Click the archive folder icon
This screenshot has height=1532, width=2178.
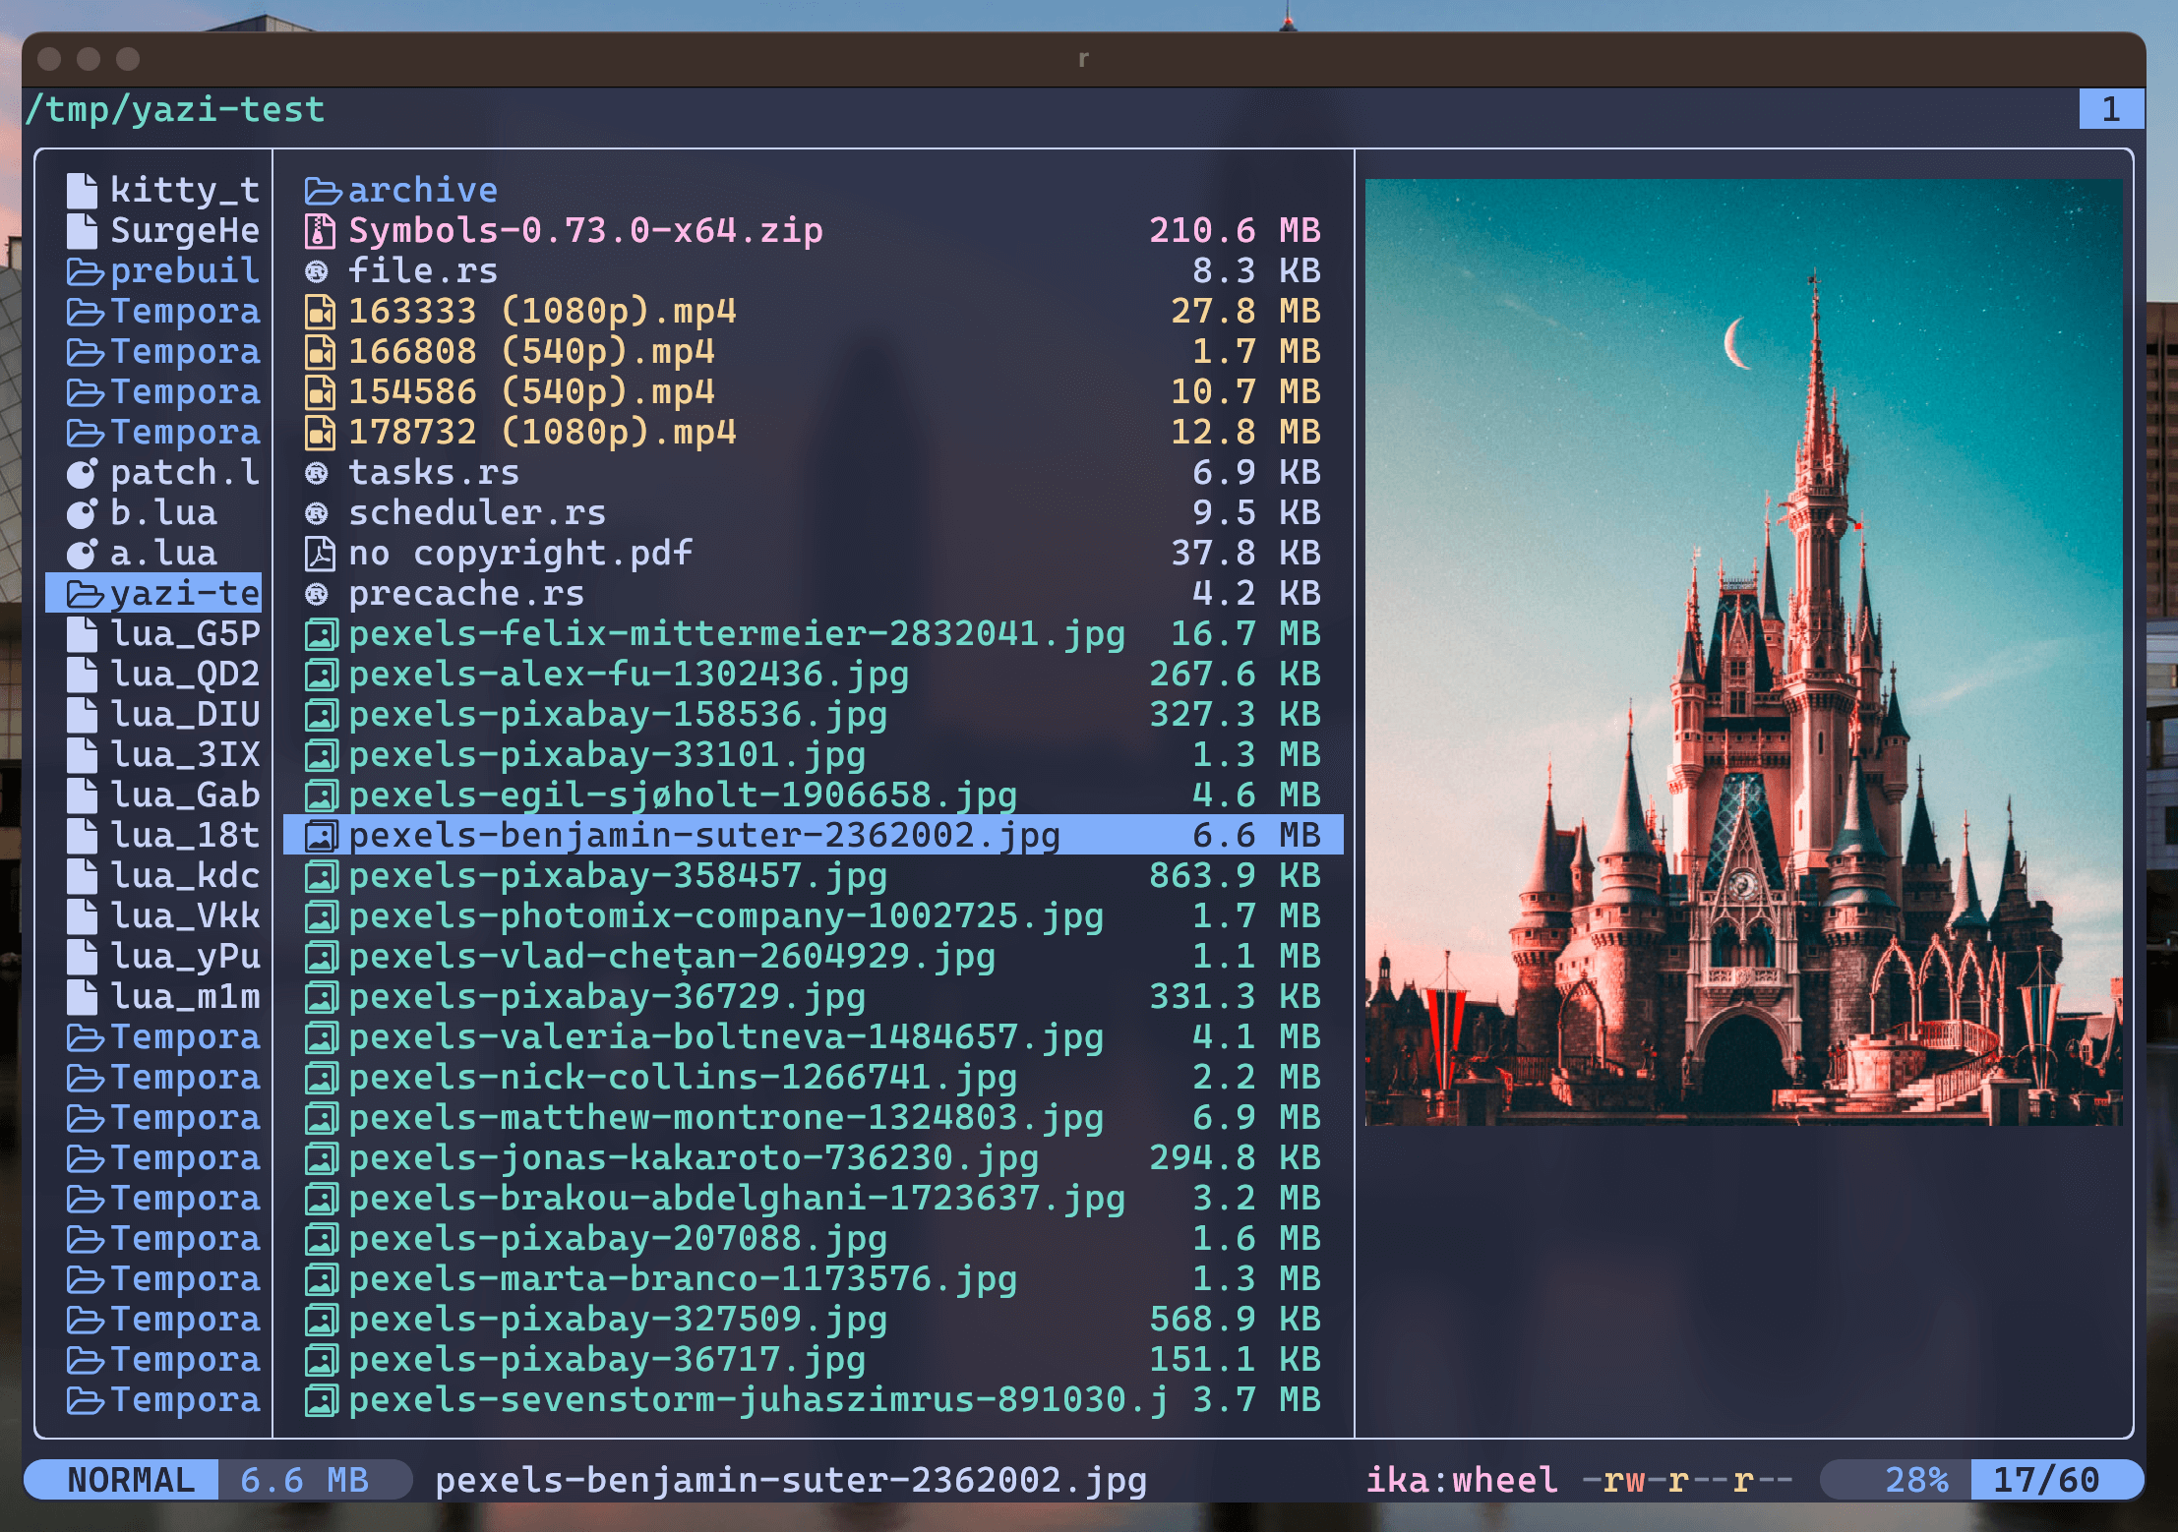click(x=322, y=191)
